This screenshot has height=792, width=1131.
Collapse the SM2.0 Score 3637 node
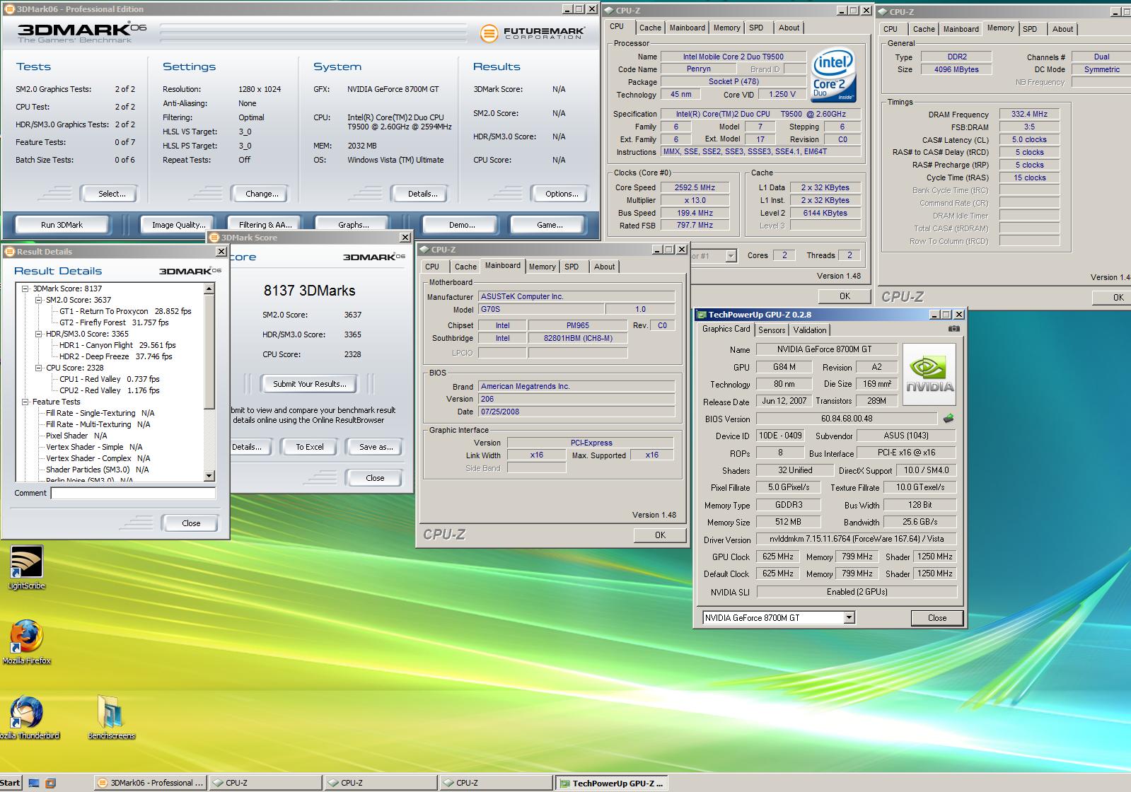pyautogui.click(x=39, y=300)
